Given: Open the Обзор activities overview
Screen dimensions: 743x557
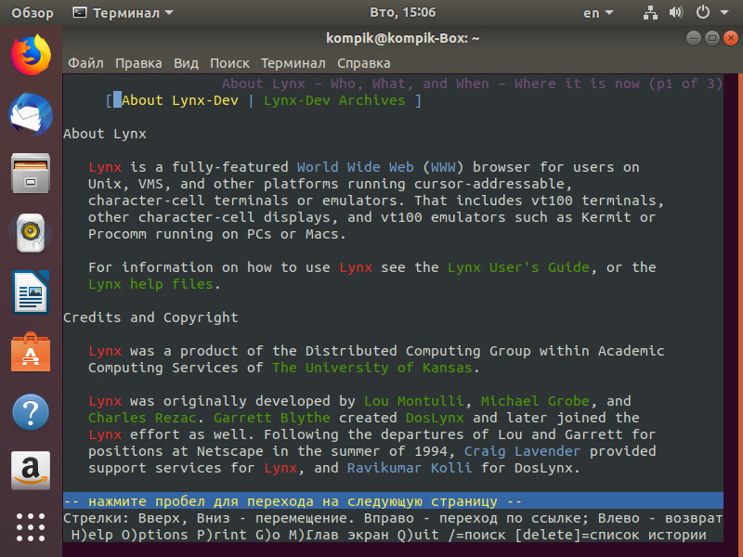Looking at the screenshot, I should click(33, 13).
